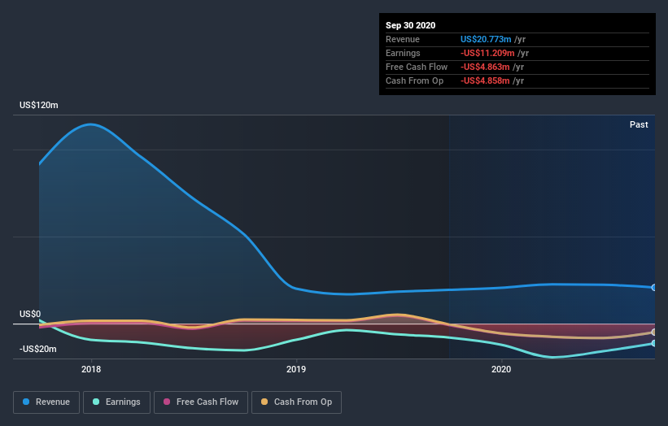Click the Cash From Op label in the tooltip
The width and height of the screenshot is (668, 426).
[414, 80]
